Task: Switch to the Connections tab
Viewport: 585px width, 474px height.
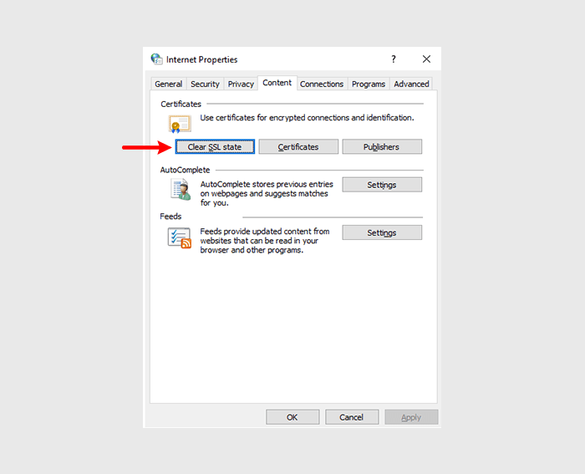Action: point(322,84)
